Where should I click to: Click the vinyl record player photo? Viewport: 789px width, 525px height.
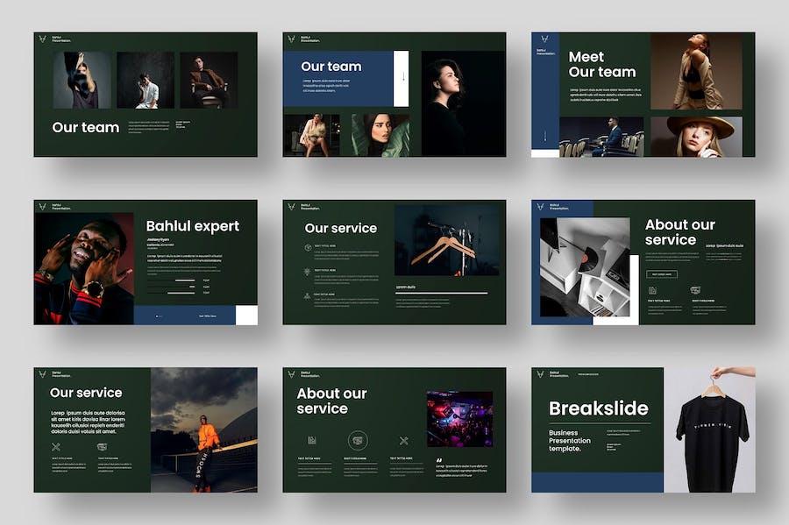(x=585, y=267)
